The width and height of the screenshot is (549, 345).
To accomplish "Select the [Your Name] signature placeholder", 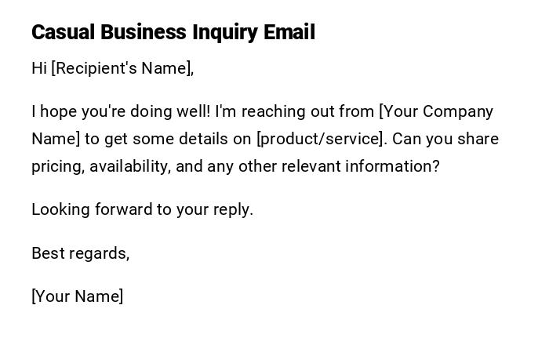I will point(77,296).
